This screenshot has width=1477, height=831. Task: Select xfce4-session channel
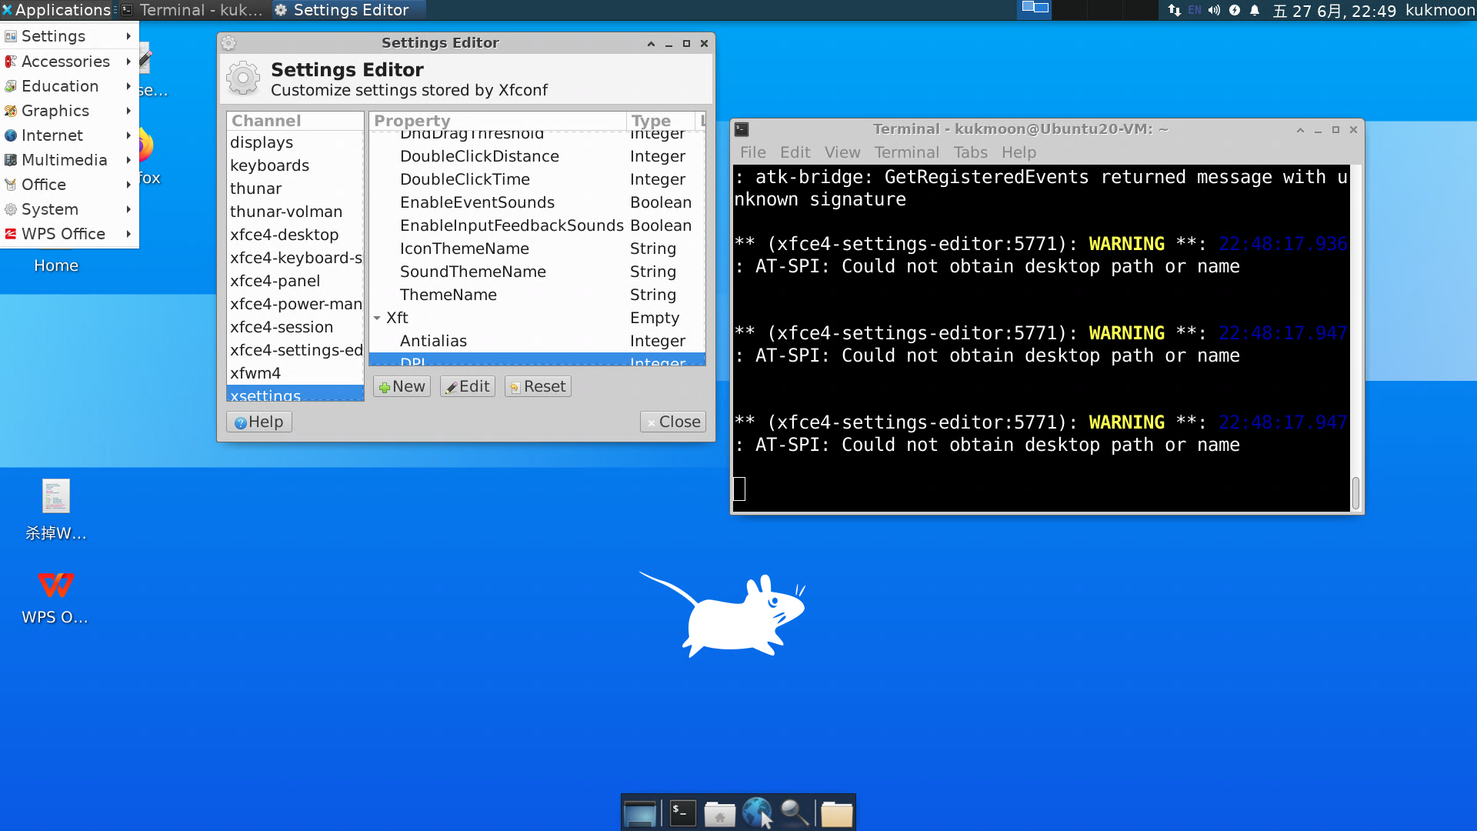click(x=295, y=327)
